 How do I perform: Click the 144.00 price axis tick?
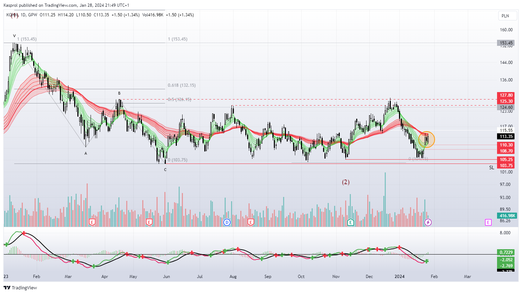(506, 63)
